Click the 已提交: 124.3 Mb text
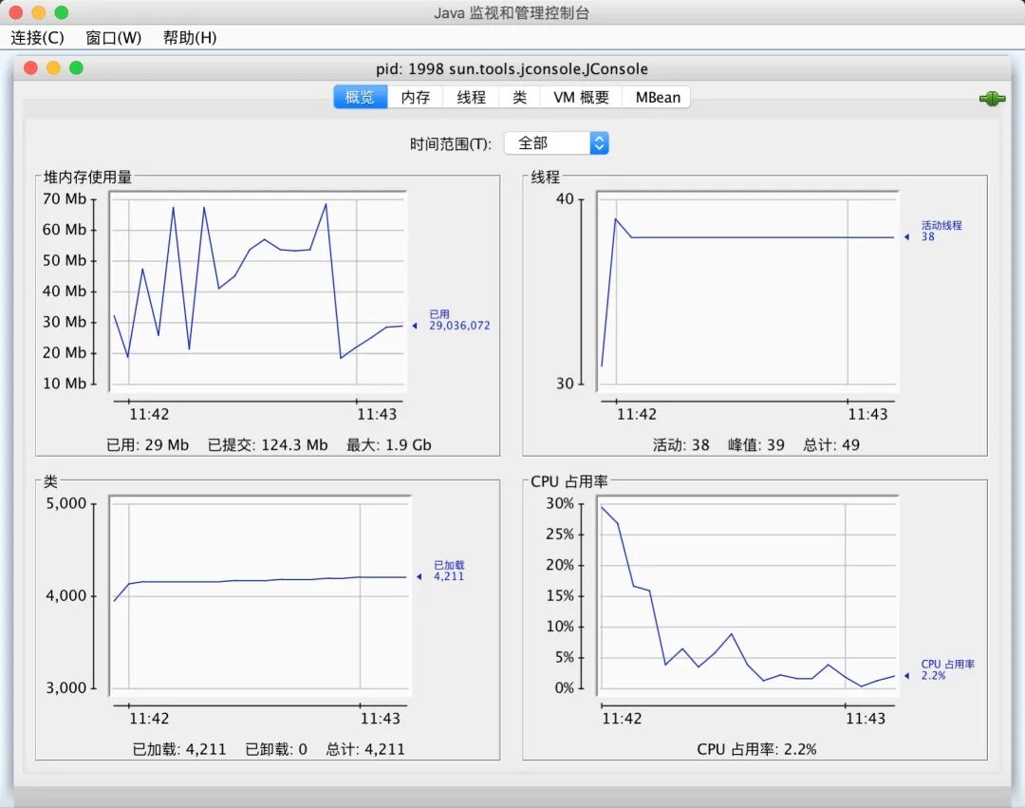Screen dimensions: 1025x808 point(268,444)
